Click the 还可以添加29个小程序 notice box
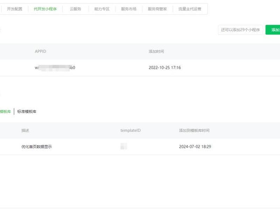 (x=240, y=30)
